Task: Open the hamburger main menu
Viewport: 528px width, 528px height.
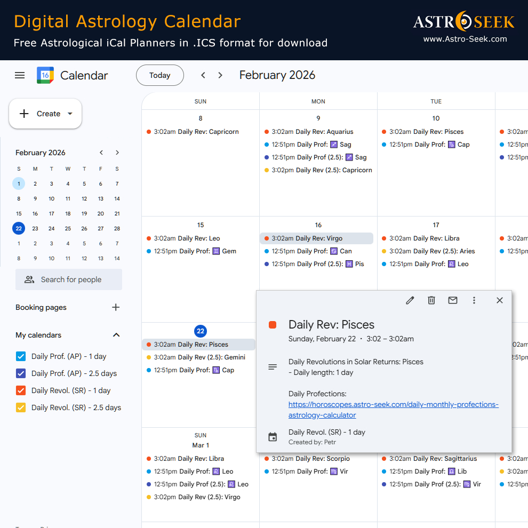Action: point(20,75)
